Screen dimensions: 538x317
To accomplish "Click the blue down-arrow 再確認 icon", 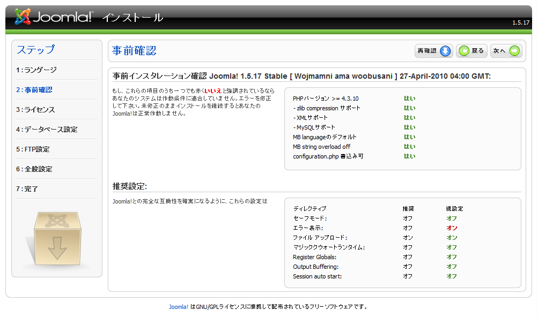I will 445,51.
